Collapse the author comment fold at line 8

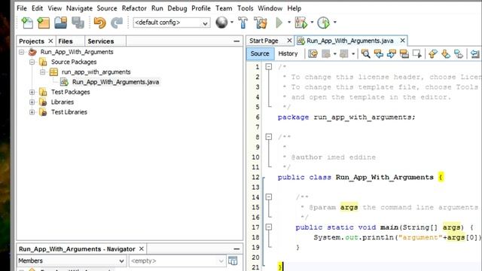click(x=269, y=137)
